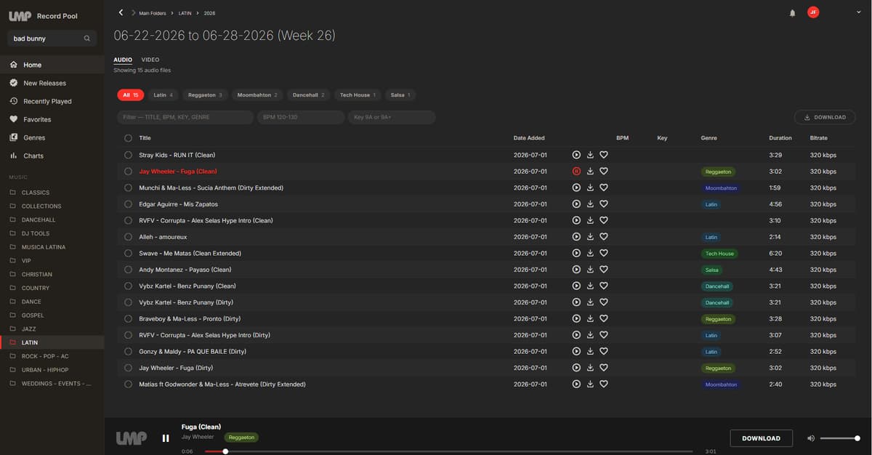This screenshot has height=455, width=872.
Task: Favorite Swave - Me Matas track
Action: pos(604,253)
